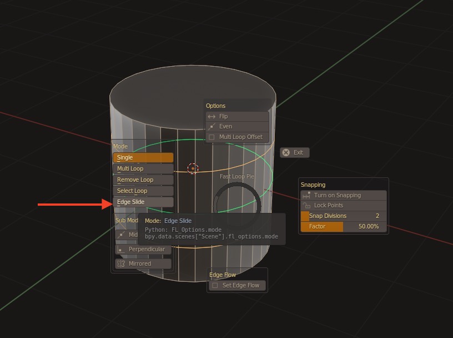This screenshot has height=338, width=453.
Task: Click the X icon on Exit
Action: [286, 152]
